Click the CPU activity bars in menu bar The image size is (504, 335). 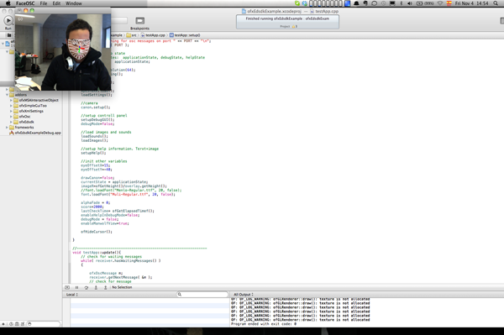(x=326, y=3)
